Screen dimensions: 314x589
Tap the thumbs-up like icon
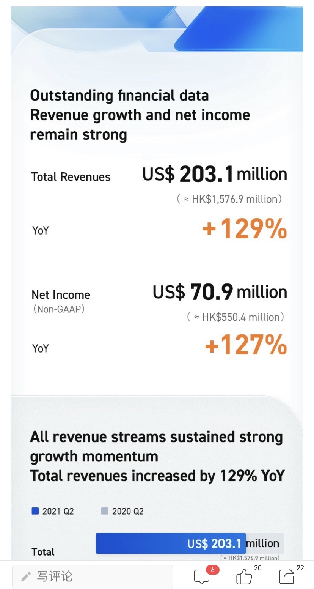(x=244, y=576)
